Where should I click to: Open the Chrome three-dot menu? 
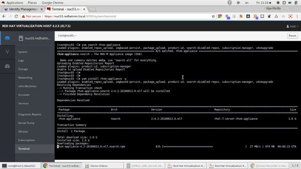(297, 16)
